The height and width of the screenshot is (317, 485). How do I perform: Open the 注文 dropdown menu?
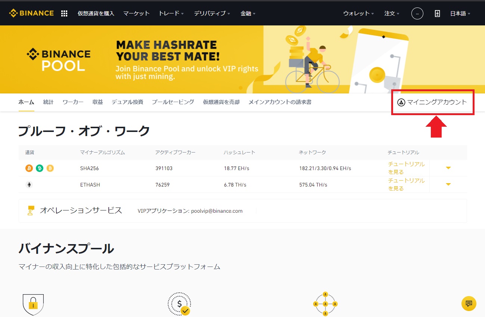[392, 13]
